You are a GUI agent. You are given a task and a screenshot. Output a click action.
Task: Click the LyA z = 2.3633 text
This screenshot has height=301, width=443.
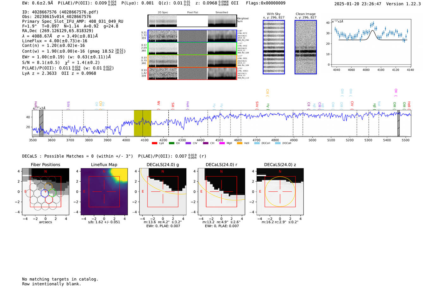(39, 73)
